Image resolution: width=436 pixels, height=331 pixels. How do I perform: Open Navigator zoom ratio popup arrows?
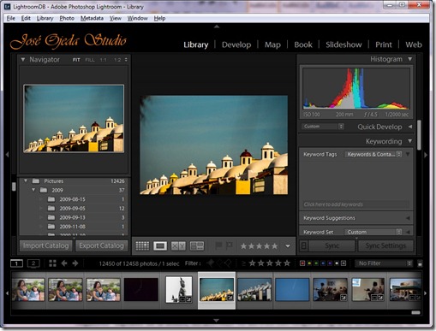pyautogui.click(x=126, y=60)
